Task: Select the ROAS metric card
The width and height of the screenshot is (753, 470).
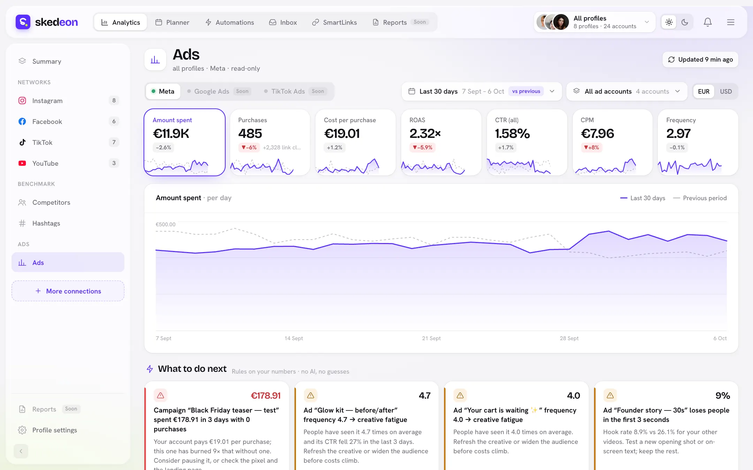Action: pyautogui.click(x=441, y=142)
